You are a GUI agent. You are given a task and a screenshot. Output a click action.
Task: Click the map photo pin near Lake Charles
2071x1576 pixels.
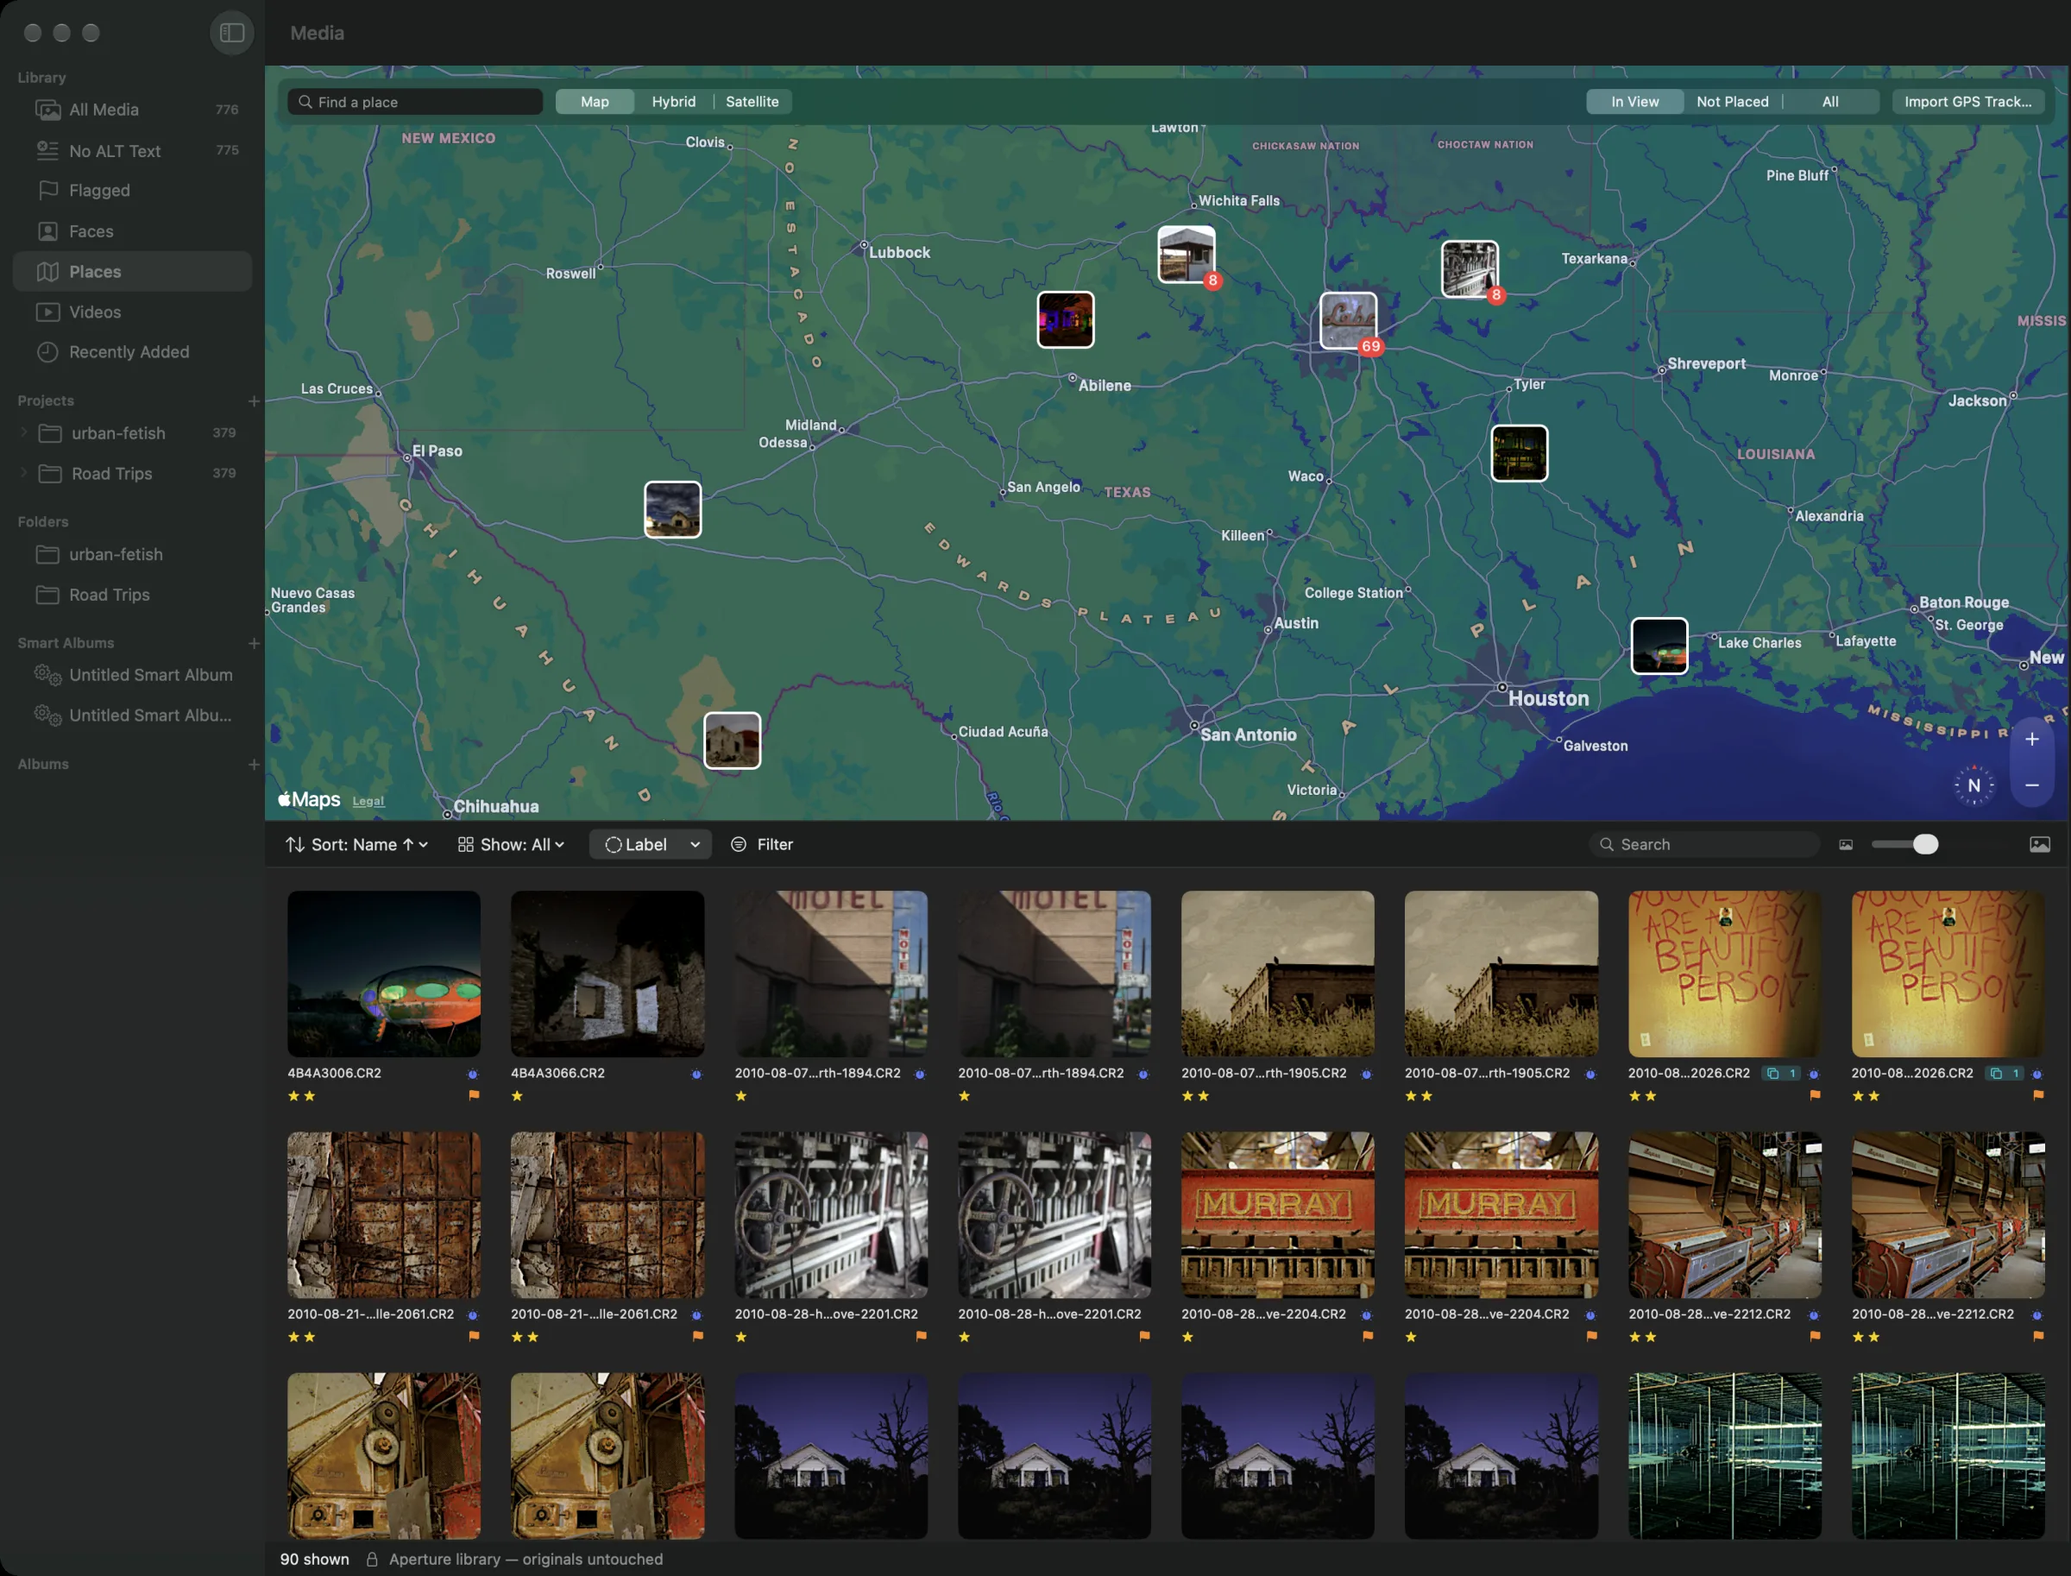[1659, 646]
